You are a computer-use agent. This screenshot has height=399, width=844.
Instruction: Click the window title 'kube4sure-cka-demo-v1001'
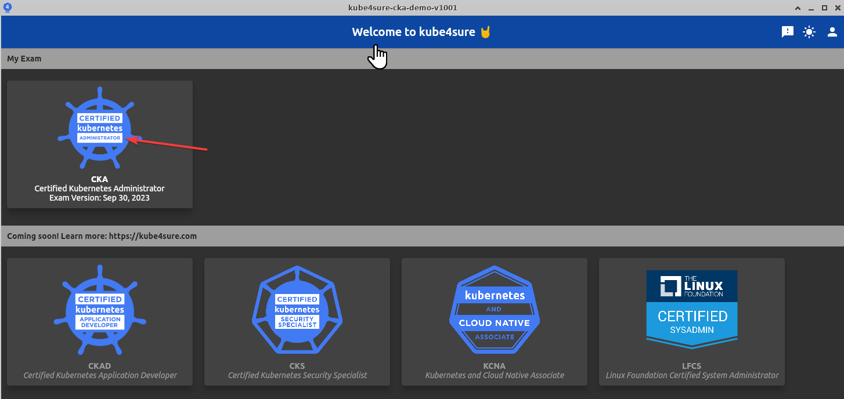pos(404,8)
